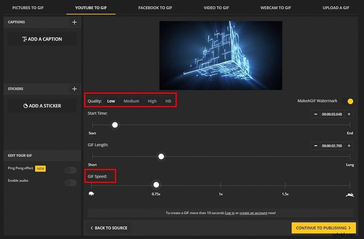Click the plus icon beside Stickers
The height and width of the screenshot is (239, 364).
pos(74,89)
